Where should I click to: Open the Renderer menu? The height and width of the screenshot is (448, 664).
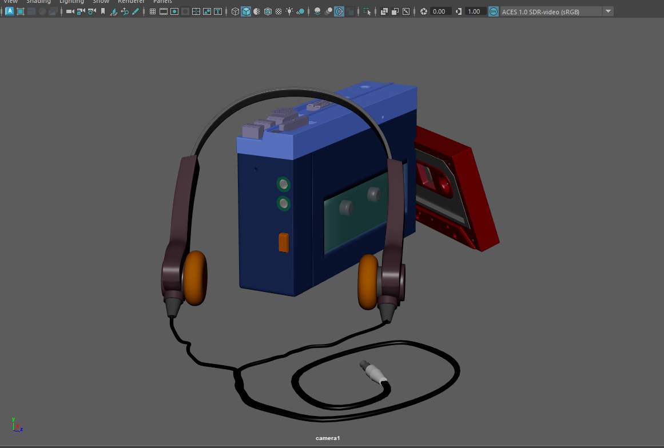coord(132,2)
